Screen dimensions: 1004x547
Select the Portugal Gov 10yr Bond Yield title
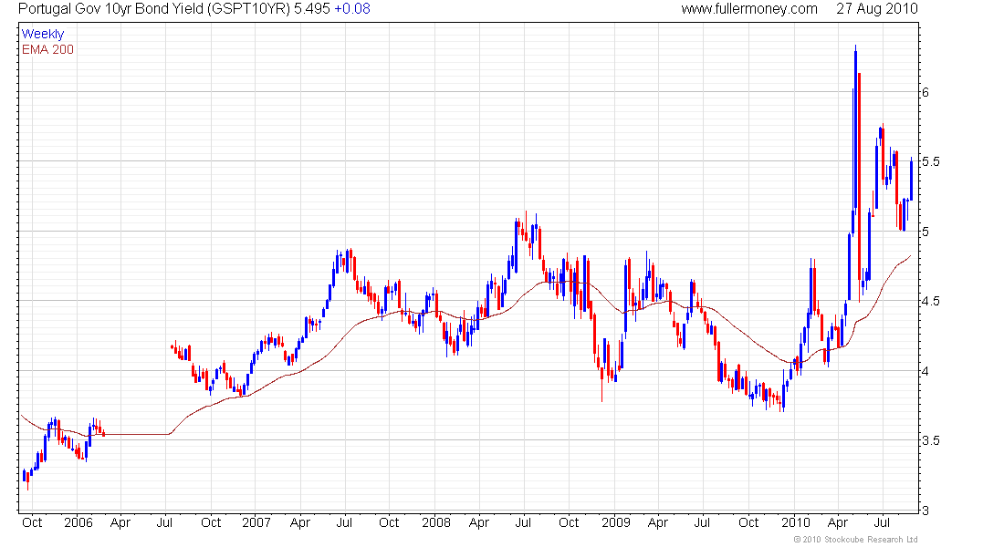[110, 9]
